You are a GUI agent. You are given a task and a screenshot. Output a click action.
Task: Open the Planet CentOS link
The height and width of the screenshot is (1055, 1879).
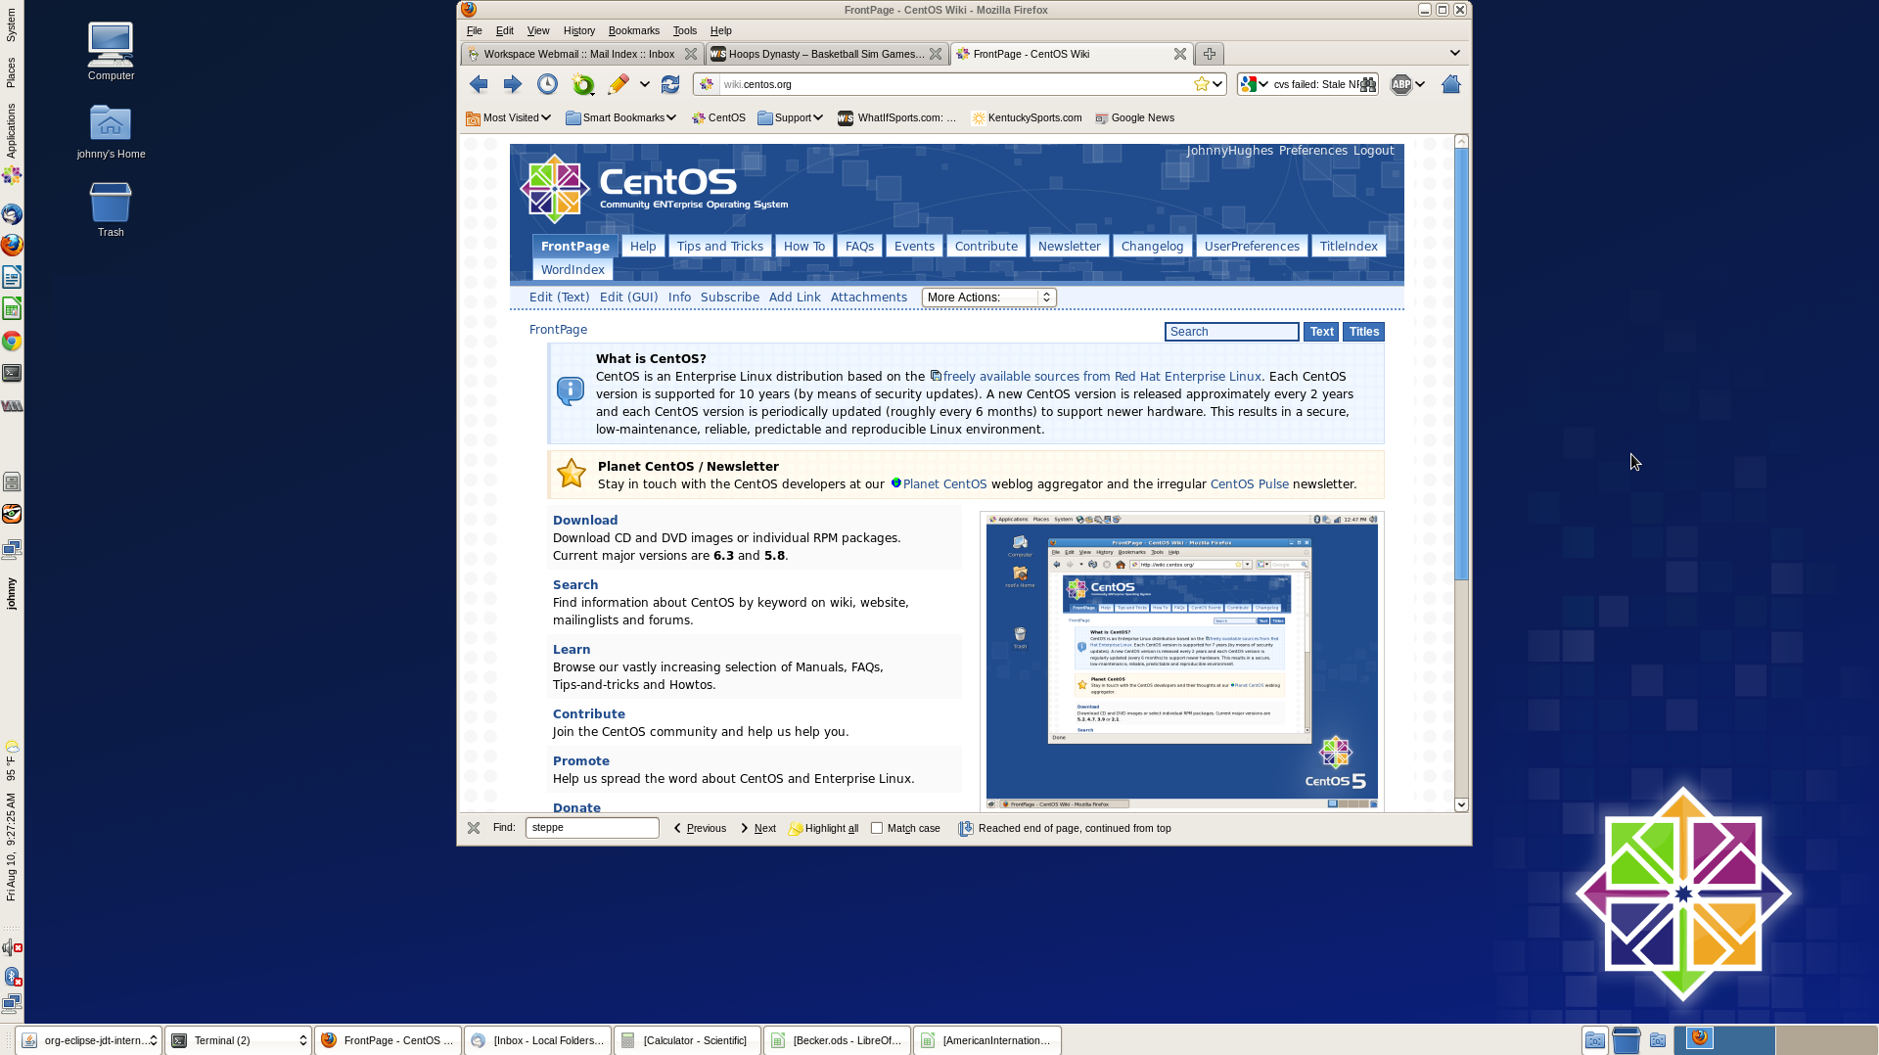pyautogui.click(x=944, y=484)
